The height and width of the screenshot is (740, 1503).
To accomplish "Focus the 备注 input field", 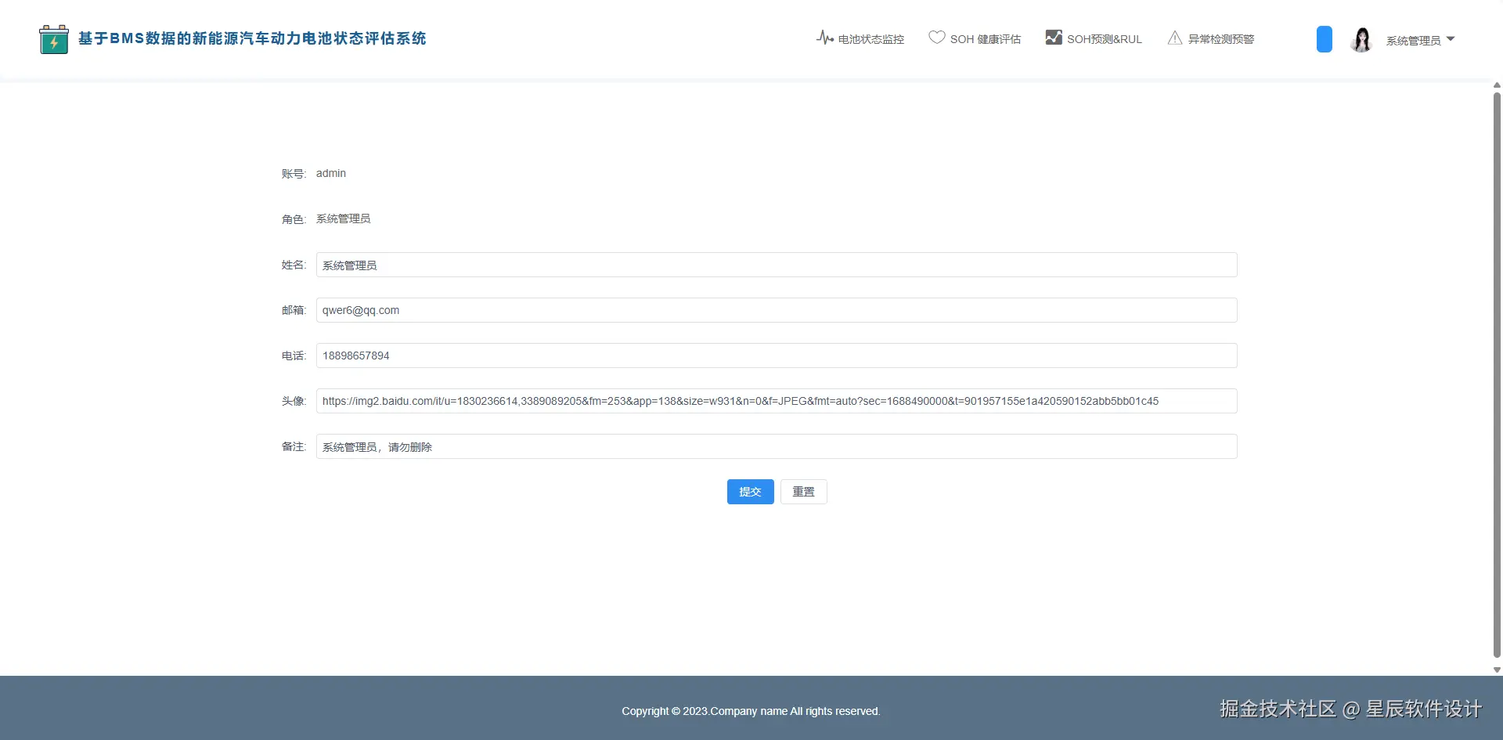I will click(777, 446).
